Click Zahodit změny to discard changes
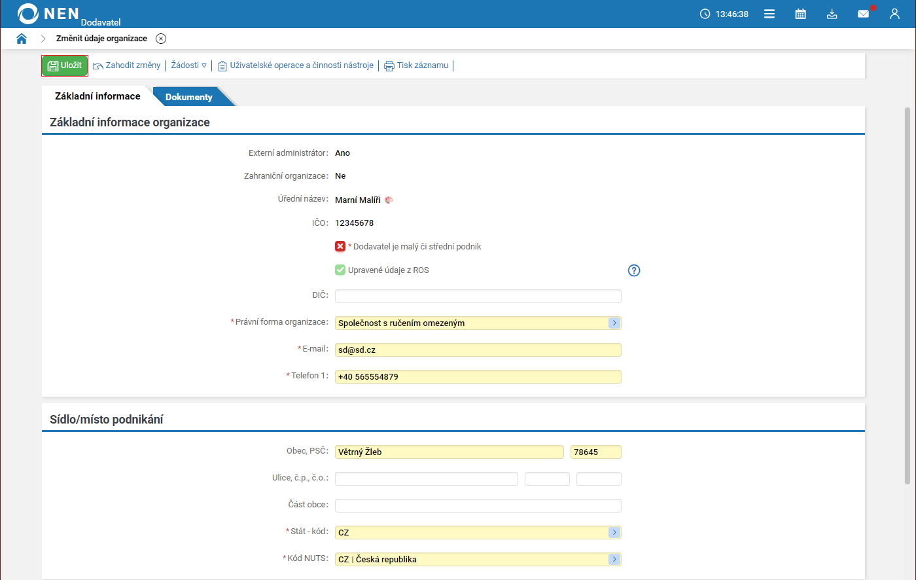916x580 pixels. tap(127, 65)
